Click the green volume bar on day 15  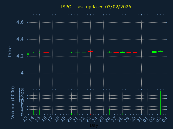(x=39, y=112)
